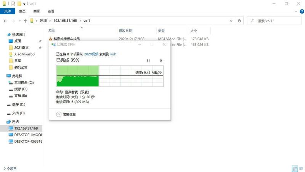Open the XiaoMi-usb0 folder
The height and width of the screenshot is (172, 305).
coord(24,54)
